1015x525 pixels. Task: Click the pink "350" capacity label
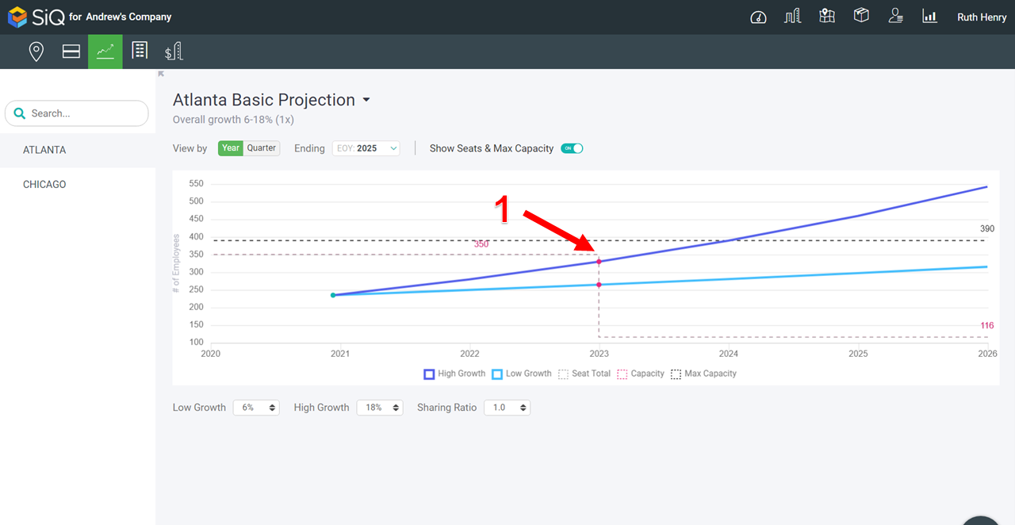481,244
